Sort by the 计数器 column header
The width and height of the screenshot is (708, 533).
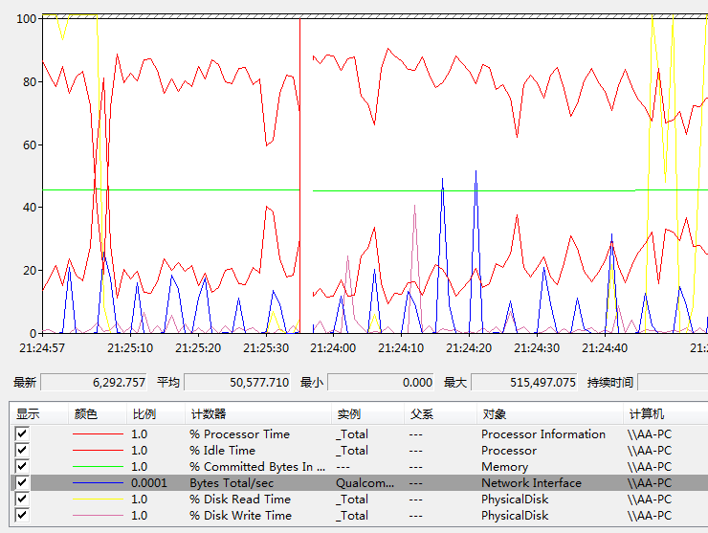coord(258,413)
